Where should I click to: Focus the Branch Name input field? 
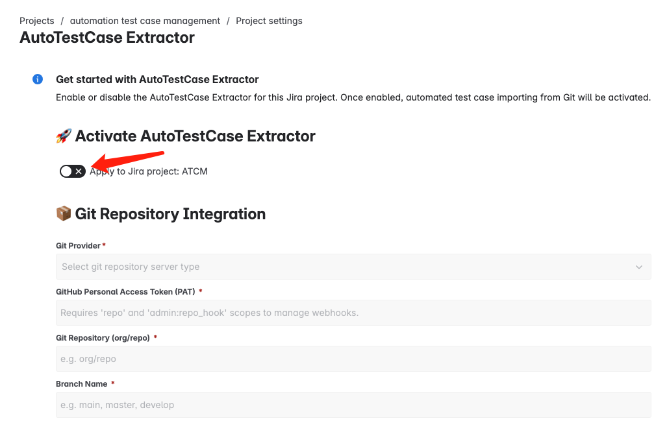click(353, 405)
